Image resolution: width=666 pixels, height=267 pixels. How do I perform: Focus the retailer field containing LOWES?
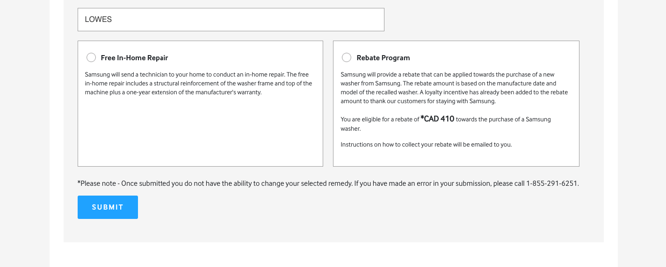point(231,20)
